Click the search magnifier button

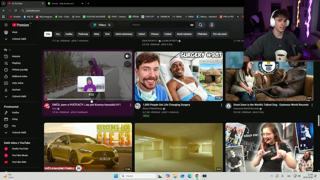tap(200, 25)
